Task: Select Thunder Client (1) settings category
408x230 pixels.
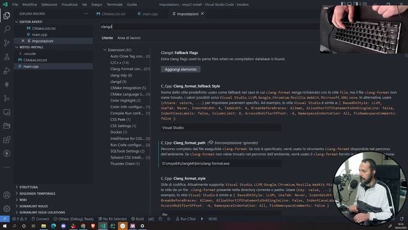Action: click(x=125, y=164)
